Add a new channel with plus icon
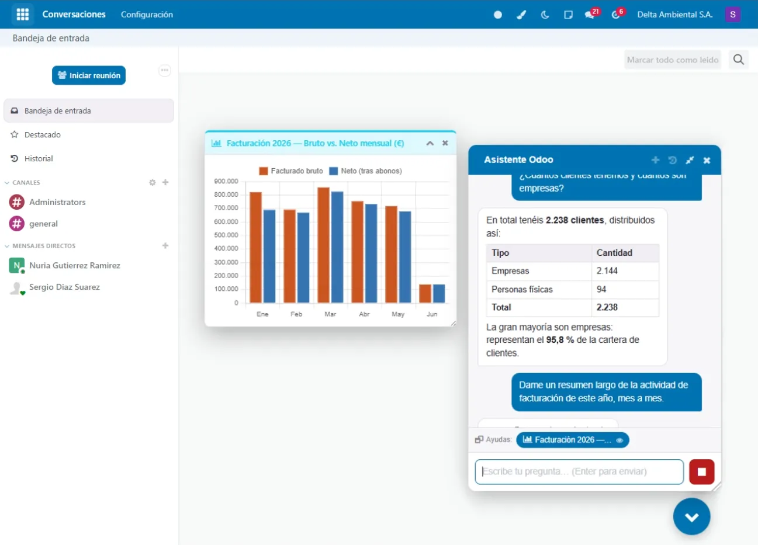Screen dimensions: 758x545 (165, 183)
